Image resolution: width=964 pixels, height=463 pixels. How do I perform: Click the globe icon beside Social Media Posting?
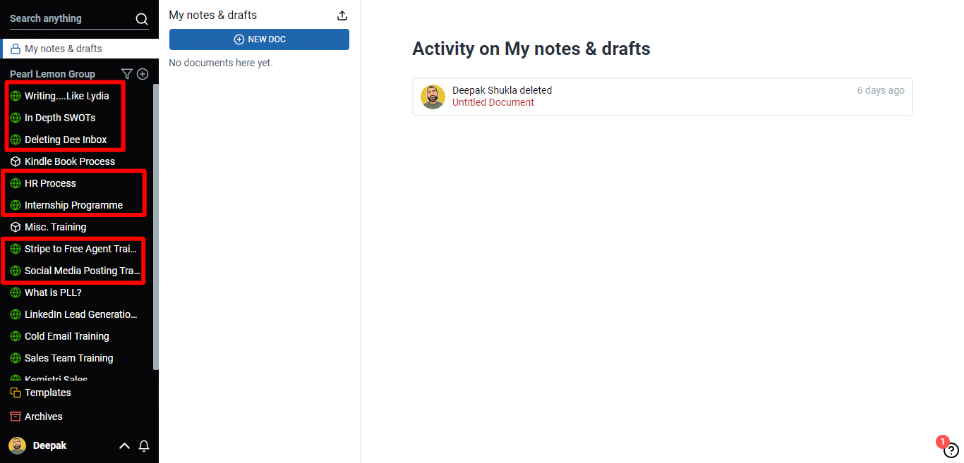[16, 271]
